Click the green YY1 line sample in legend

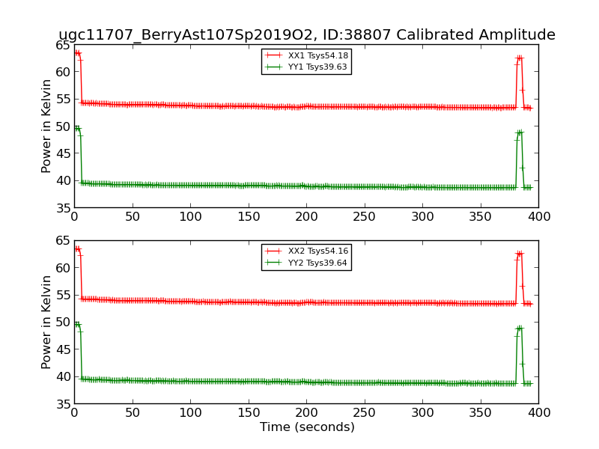coord(274,67)
